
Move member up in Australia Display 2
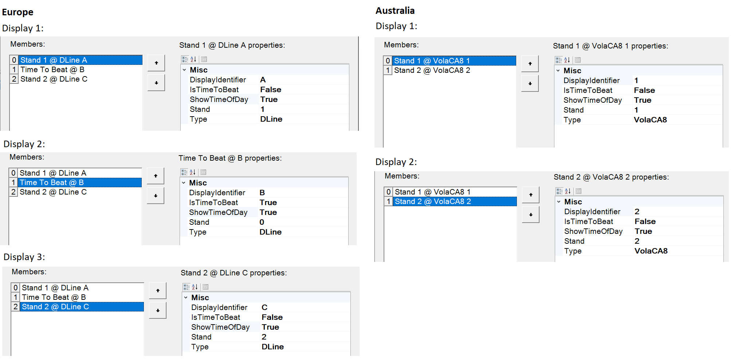point(531,195)
